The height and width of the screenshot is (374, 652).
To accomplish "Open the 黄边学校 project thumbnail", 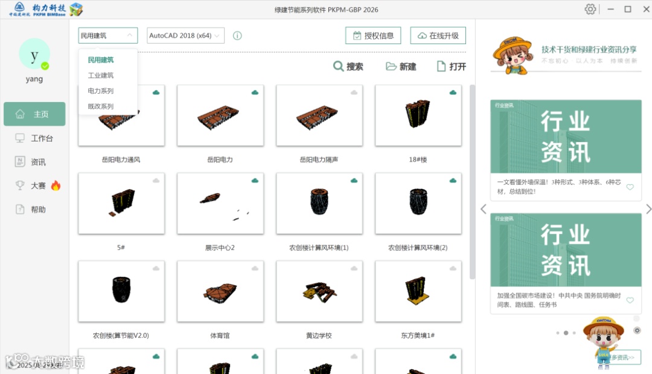I will tap(319, 291).
